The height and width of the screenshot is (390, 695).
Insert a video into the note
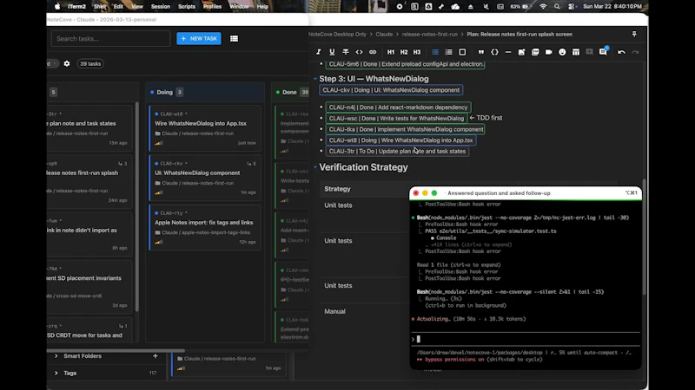point(549,52)
